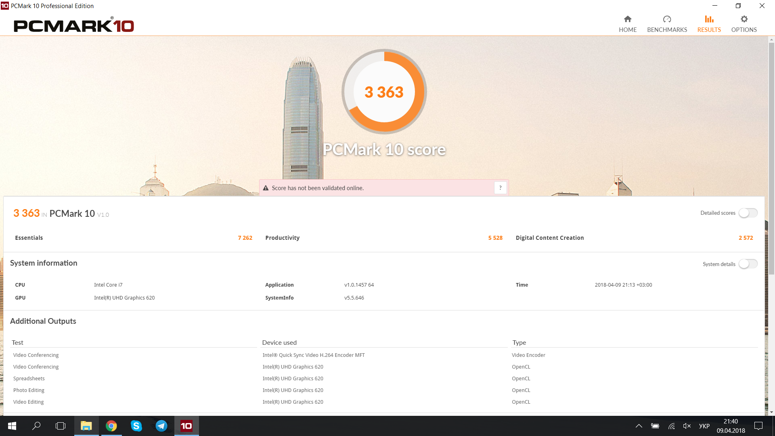Click the Intel Core i7 CPU value
This screenshot has width=775, height=436.
108,285
